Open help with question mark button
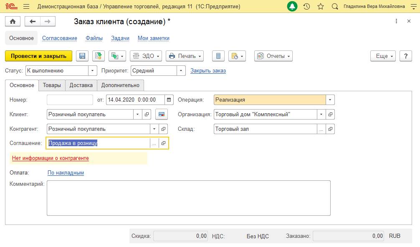This screenshot has height=247, width=420. 405,56
